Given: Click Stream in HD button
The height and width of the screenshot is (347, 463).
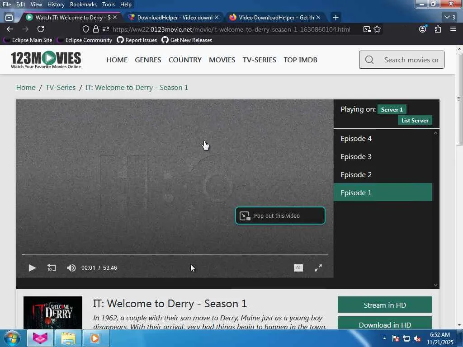Looking at the screenshot, I should click(385, 305).
